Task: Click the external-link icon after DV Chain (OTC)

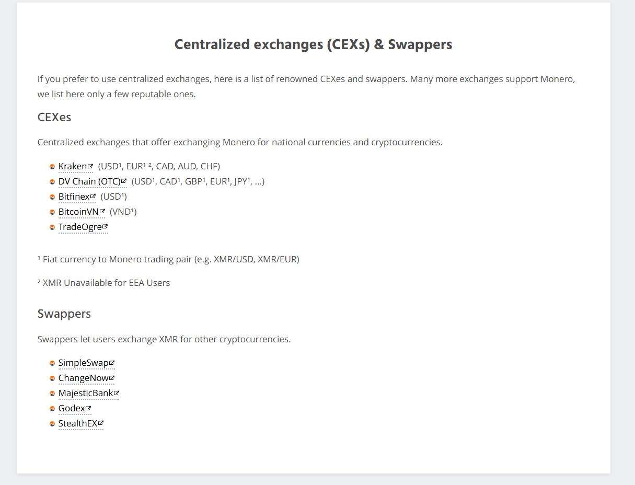Action: (x=124, y=181)
